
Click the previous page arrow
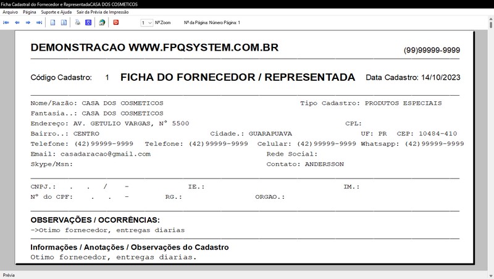point(17,22)
